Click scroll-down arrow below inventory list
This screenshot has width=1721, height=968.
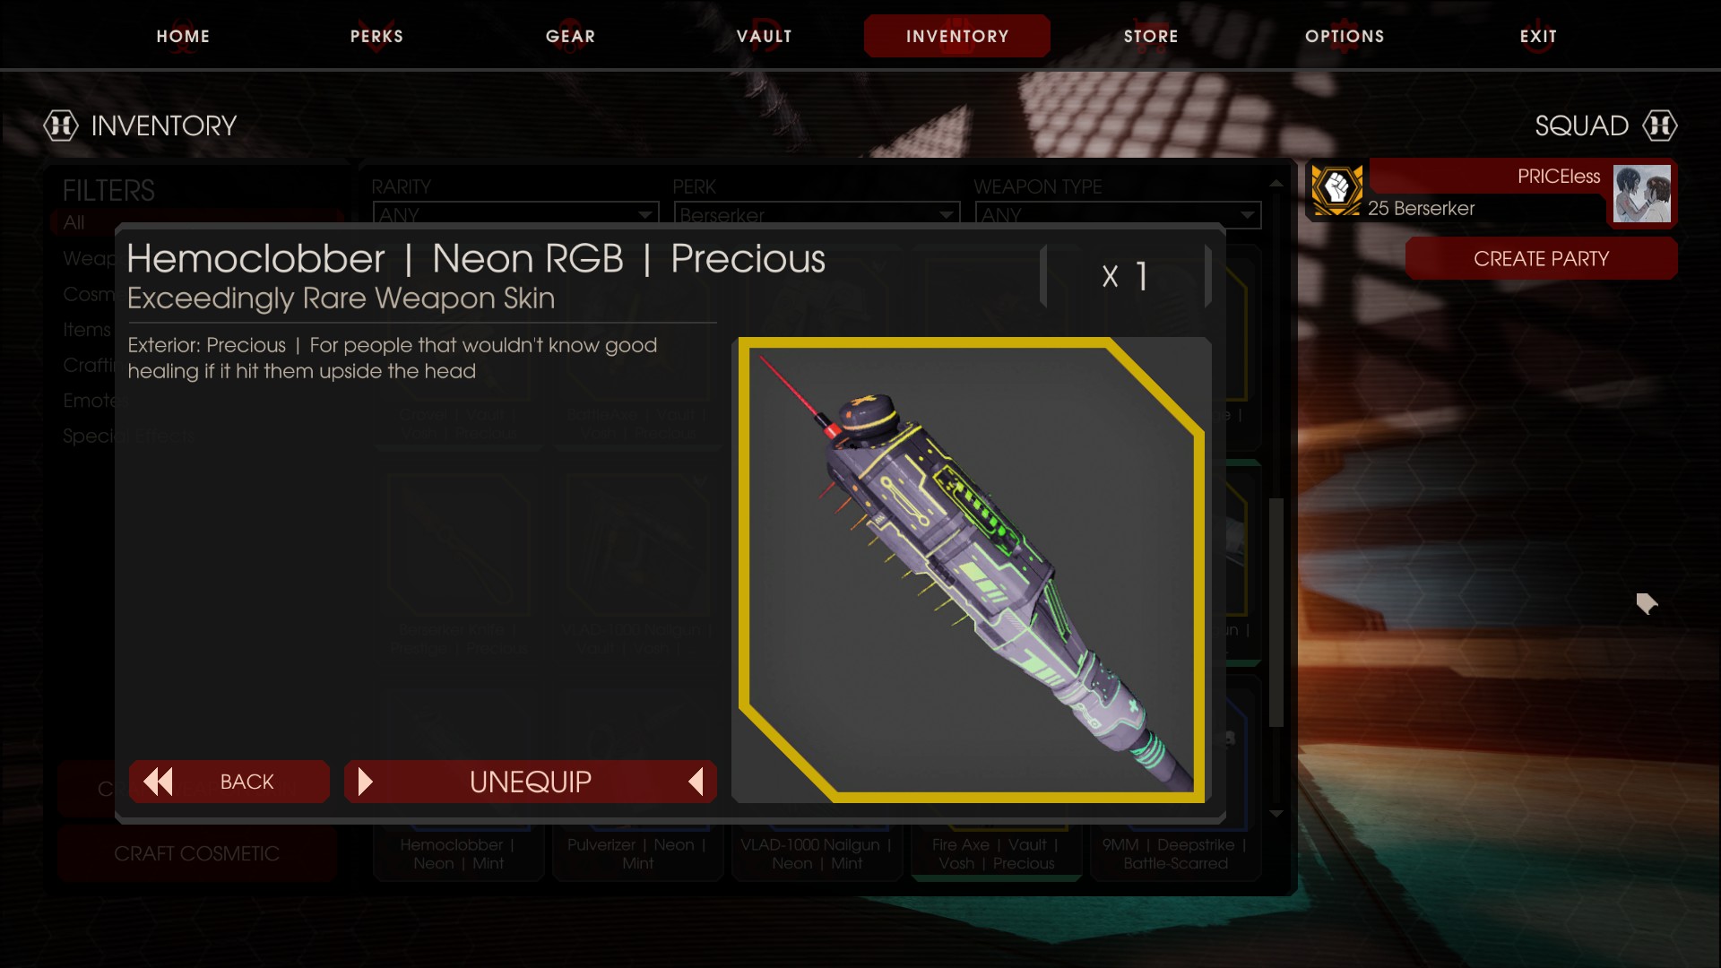(x=1276, y=814)
